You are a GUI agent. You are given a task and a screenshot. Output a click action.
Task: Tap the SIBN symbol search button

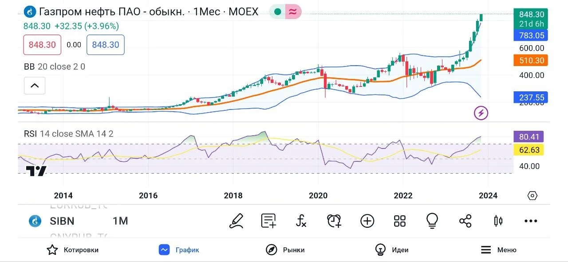click(51, 221)
